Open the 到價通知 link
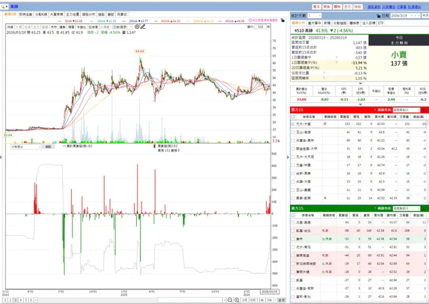 [x=415, y=7]
